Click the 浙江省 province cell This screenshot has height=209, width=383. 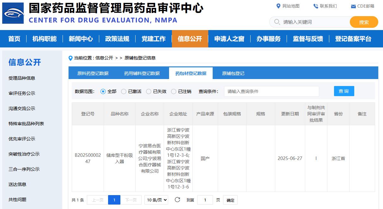[338, 158]
